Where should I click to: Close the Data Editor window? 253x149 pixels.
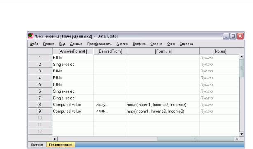point(240,36)
